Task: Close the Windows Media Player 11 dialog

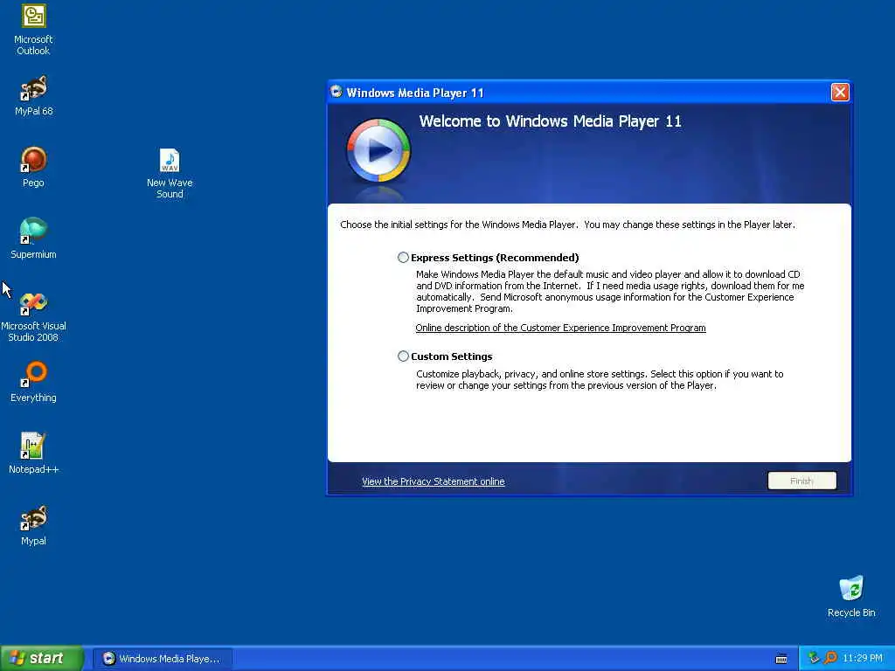Action: pos(840,92)
